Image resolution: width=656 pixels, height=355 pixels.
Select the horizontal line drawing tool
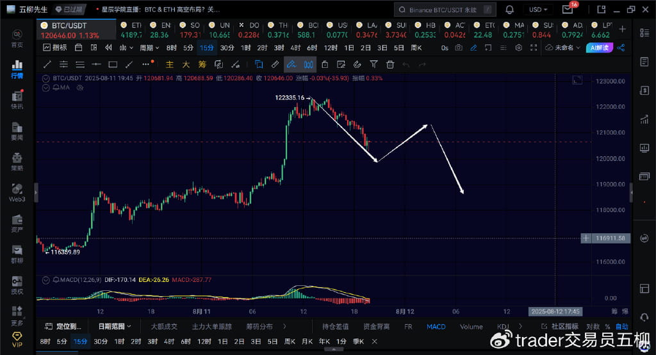96,65
